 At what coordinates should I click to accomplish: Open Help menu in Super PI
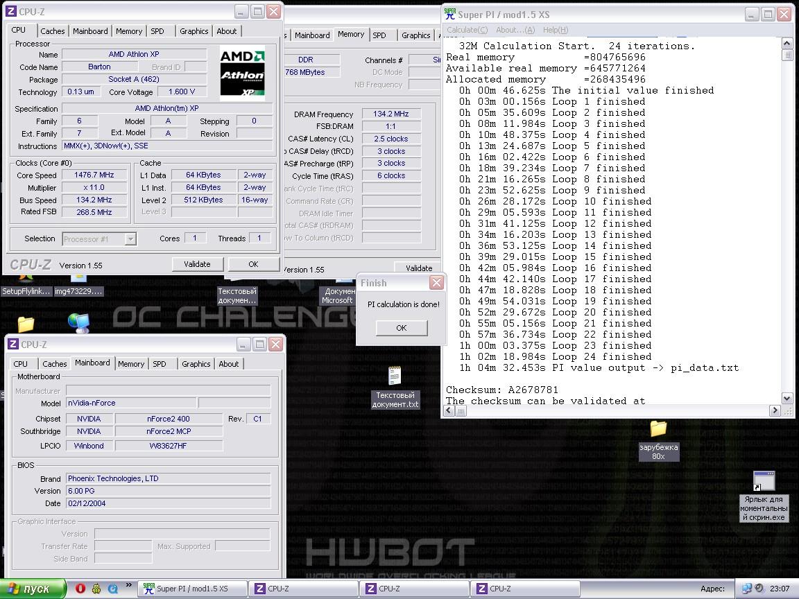(x=556, y=30)
